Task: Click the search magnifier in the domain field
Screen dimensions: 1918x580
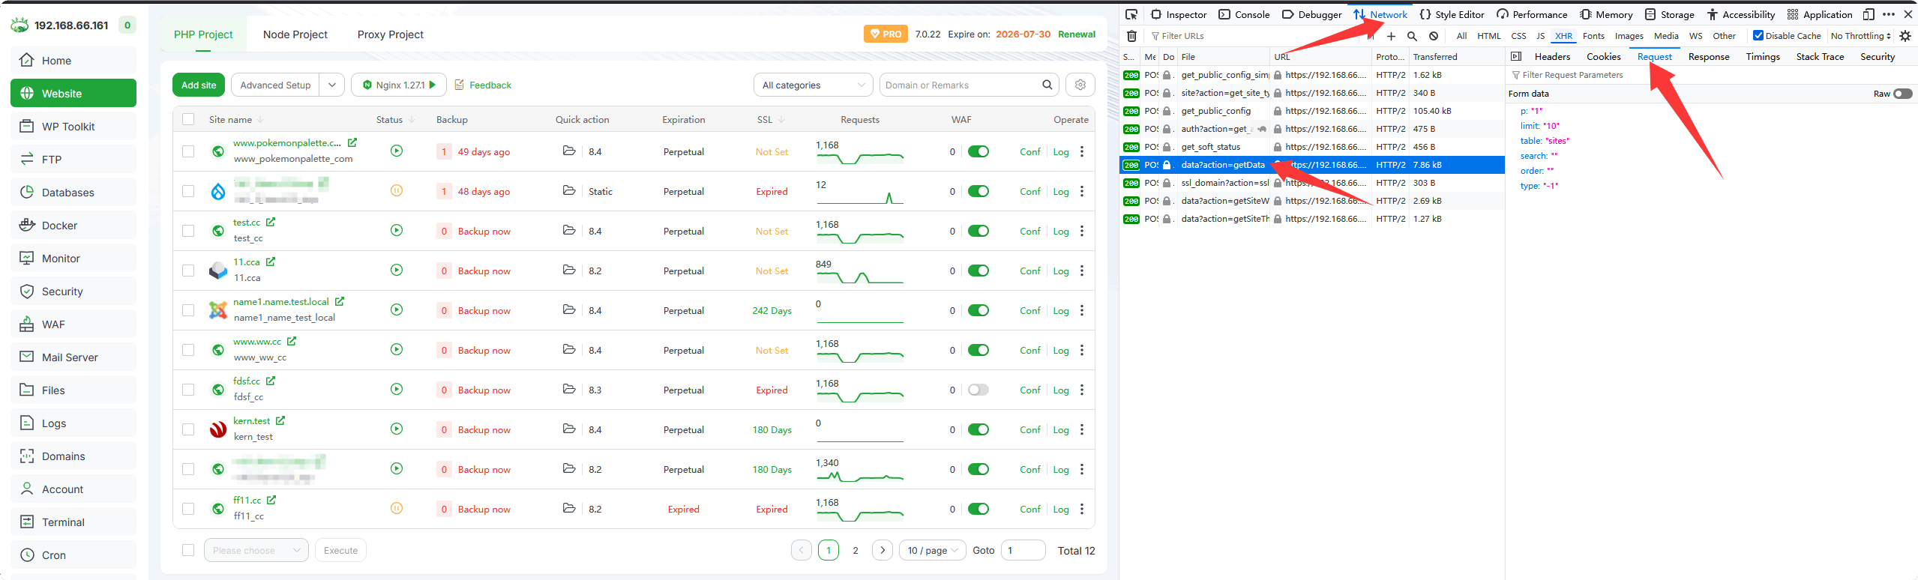Action: coord(1047,85)
